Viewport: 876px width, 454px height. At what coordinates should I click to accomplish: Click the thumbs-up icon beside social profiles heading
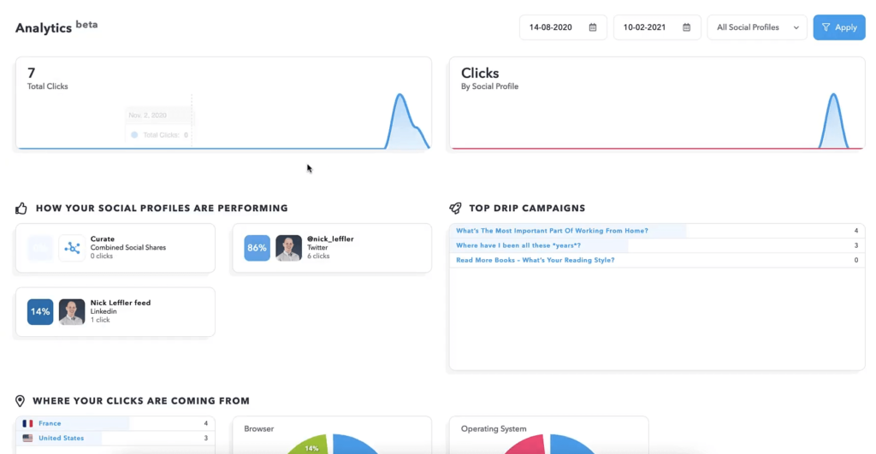pyautogui.click(x=21, y=209)
